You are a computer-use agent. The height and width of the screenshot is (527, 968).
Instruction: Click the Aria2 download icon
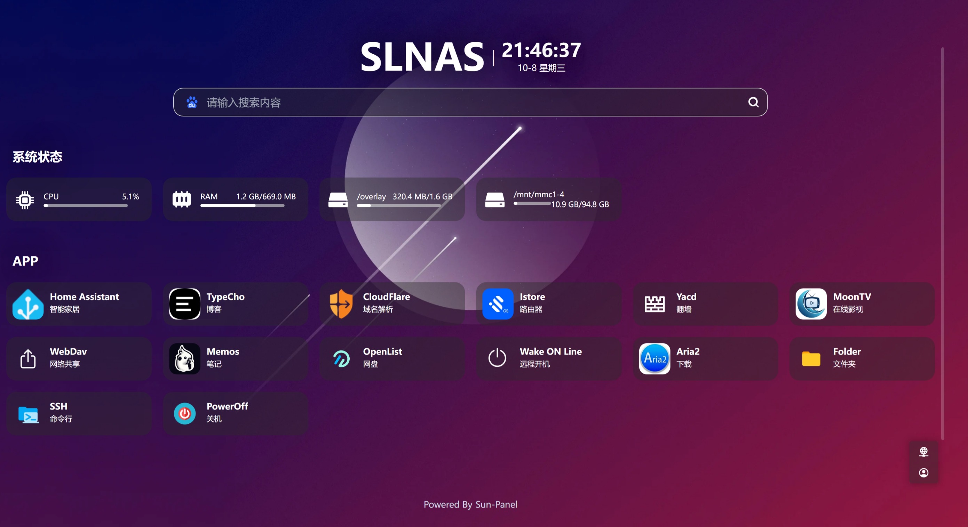654,358
